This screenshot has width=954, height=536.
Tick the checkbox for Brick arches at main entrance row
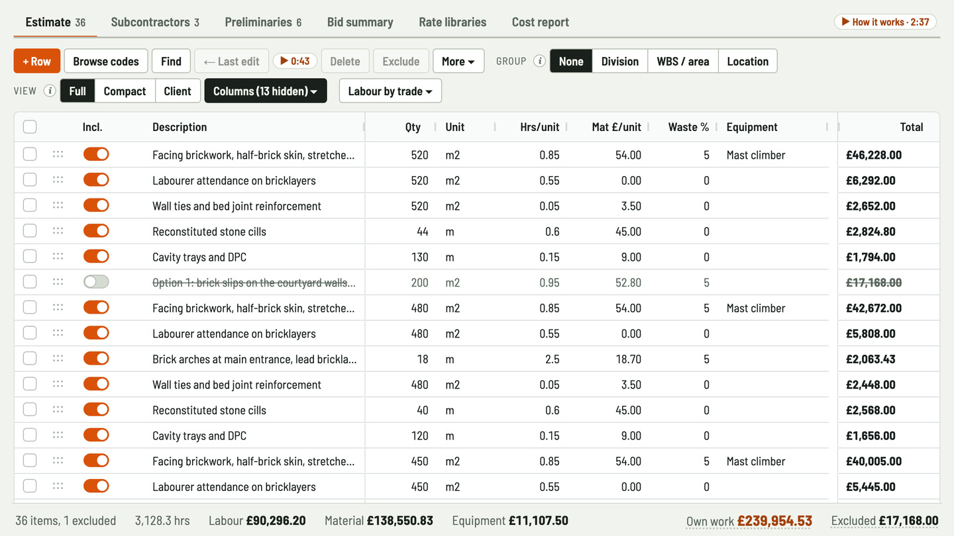30,359
